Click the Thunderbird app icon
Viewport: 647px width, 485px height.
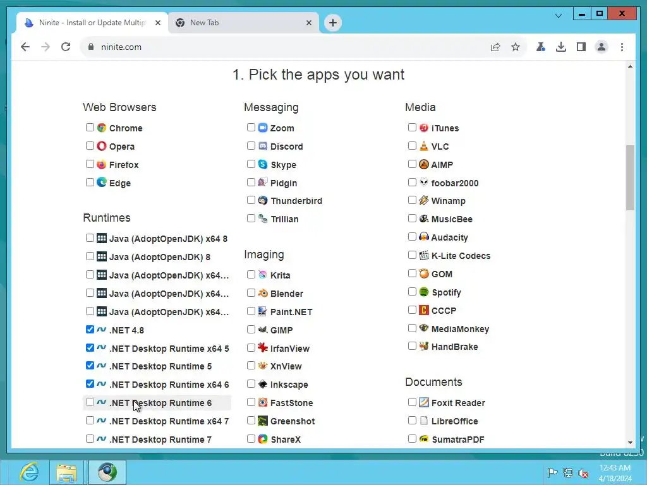[x=263, y=200]
